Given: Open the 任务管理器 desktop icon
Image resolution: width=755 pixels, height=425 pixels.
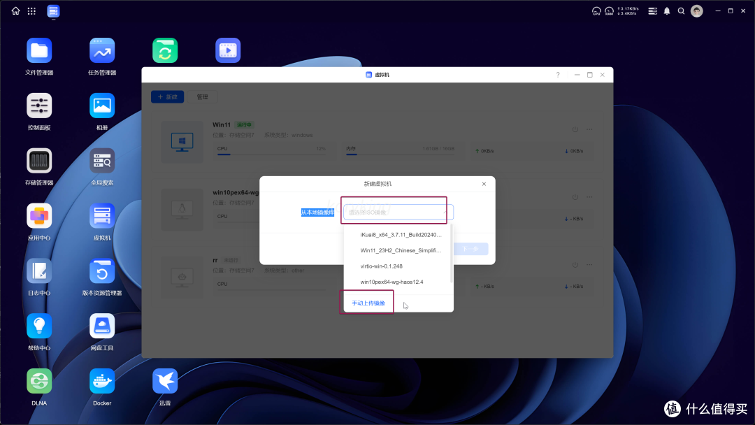Looking at the screenshot, I should click(x=102, y=50).
